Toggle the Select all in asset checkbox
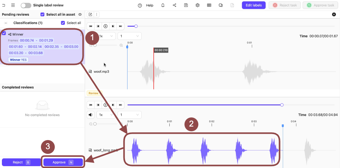 (42, 14)
